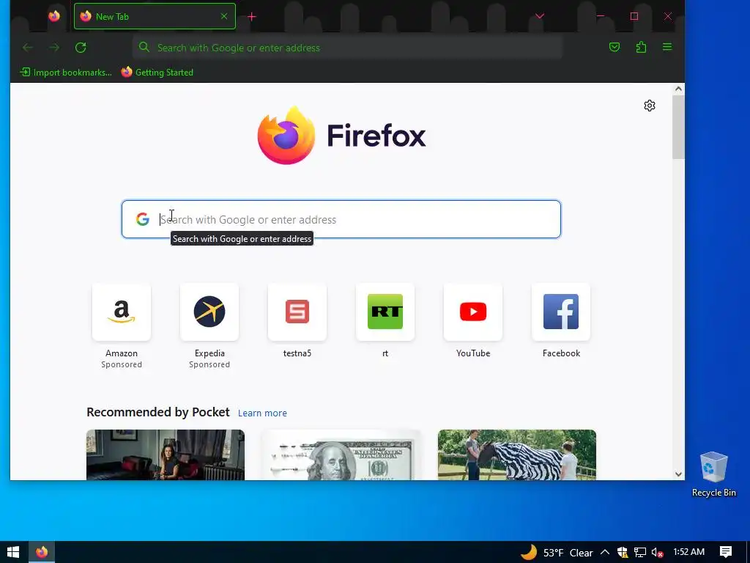Viewport: 750px width, 563px height.
Task: Click the Sponsored label under Amazon
Action: [x=122, y=364]
